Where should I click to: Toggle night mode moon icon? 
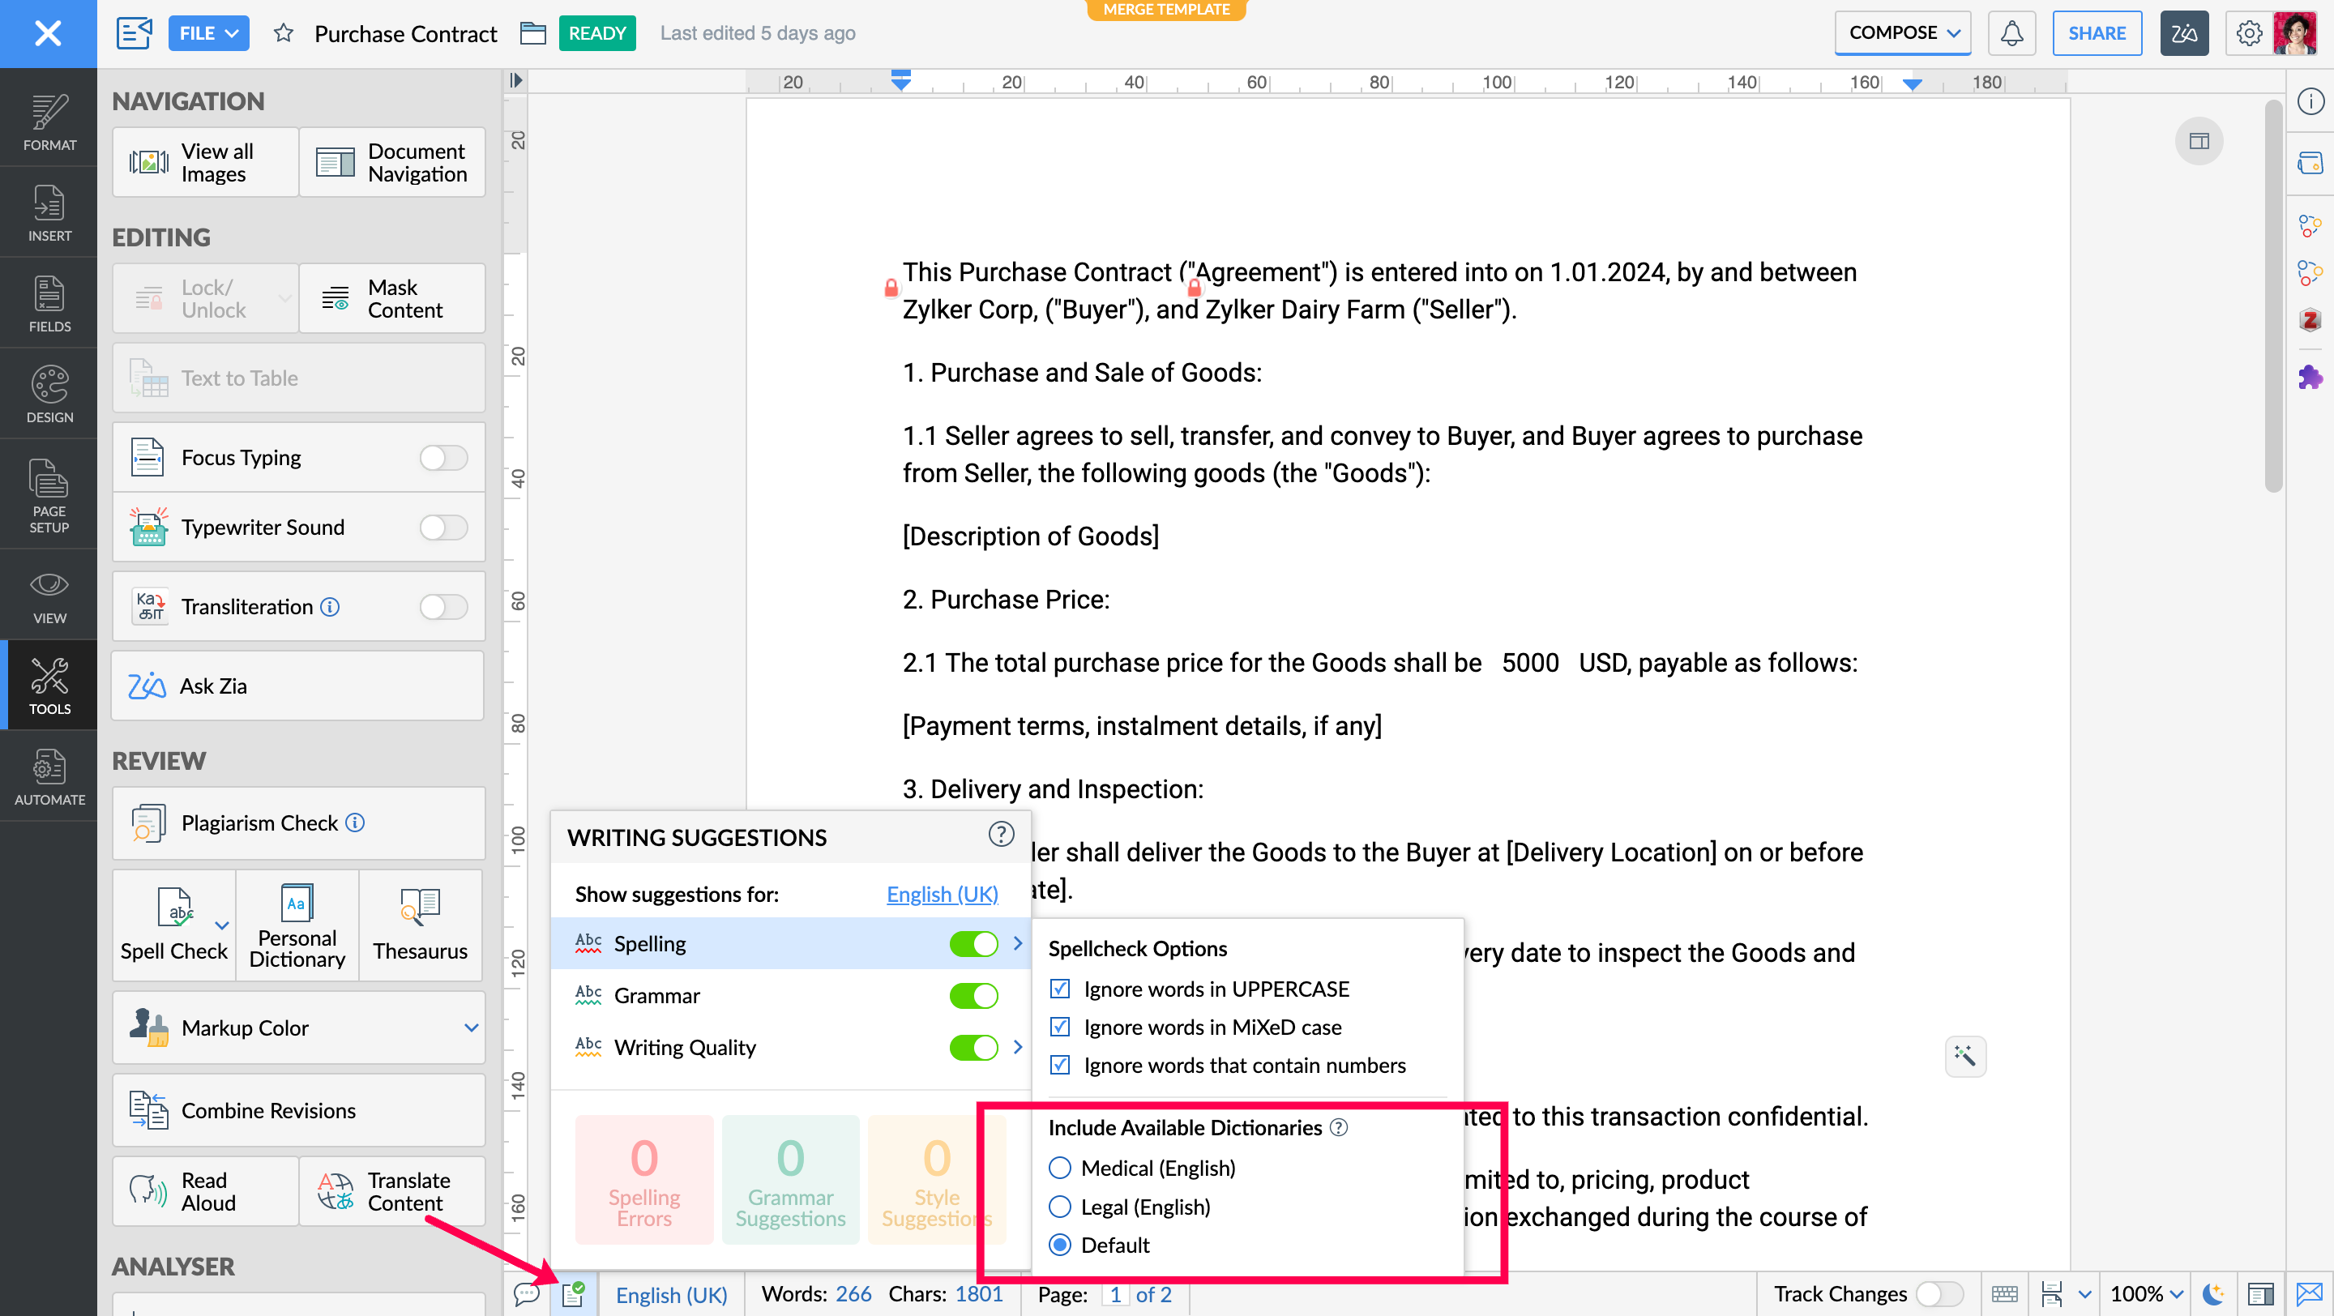point(2212,1294)
